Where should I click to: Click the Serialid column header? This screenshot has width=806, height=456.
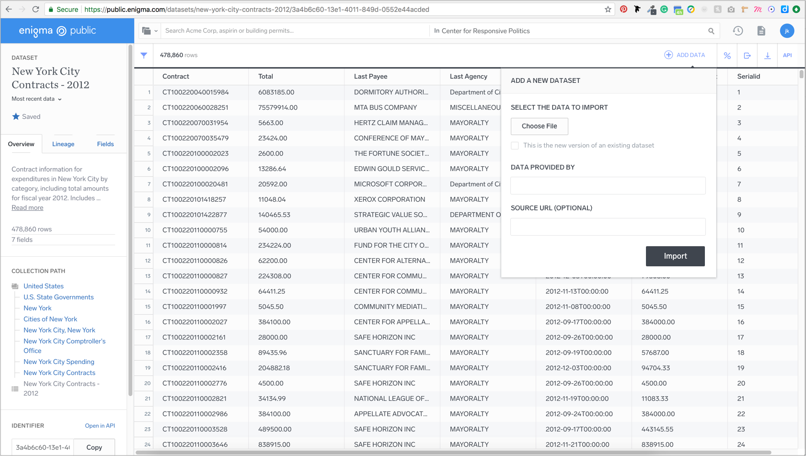pos(762,76)
